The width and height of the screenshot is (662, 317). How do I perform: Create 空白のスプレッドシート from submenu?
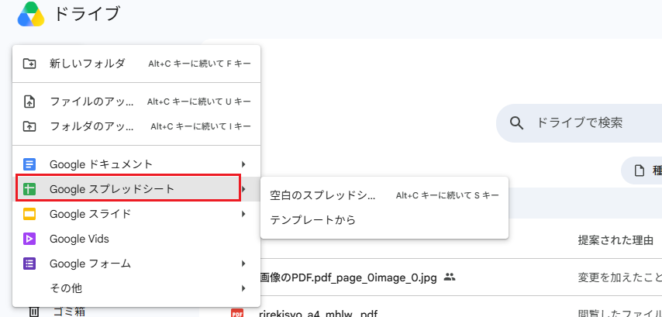tap(384, 195)
